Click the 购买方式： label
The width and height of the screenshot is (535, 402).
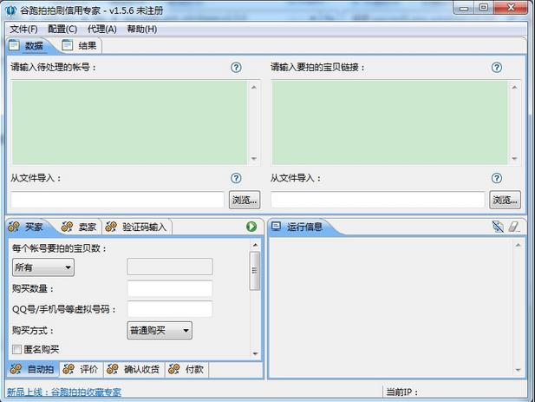coord(33,330)
